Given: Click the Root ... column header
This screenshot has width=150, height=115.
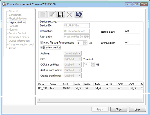Looking at the screenshot, I should pos(68,84).
